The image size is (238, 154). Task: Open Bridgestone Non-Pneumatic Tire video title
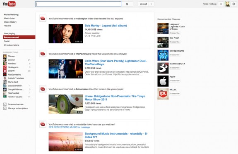[x=115, y=98]
